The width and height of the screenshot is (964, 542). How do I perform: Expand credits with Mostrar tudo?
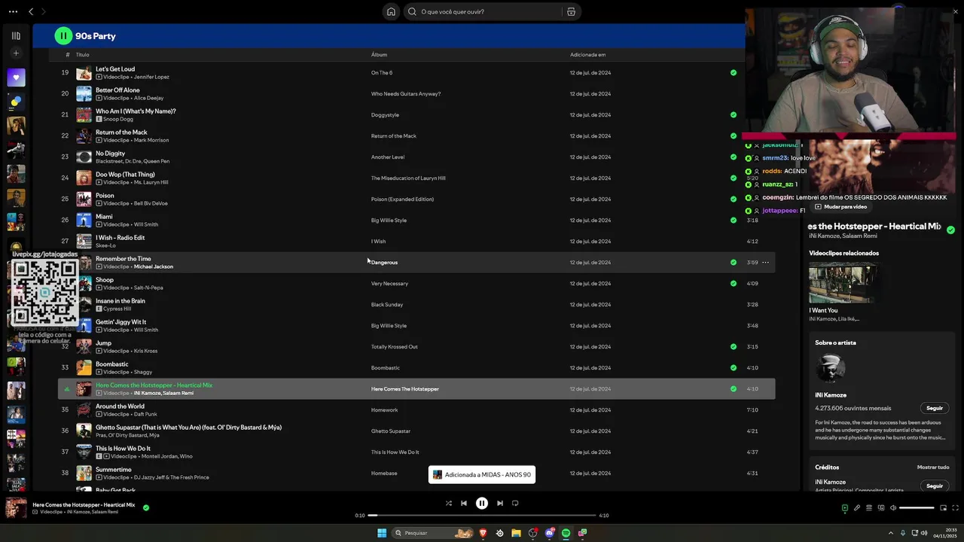(x=933, y=467)
